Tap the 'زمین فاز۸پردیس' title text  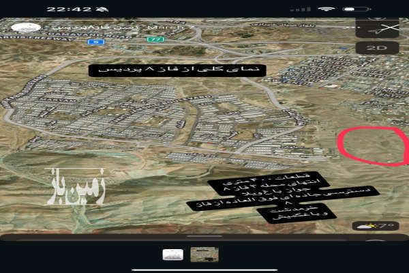[95, 27]
